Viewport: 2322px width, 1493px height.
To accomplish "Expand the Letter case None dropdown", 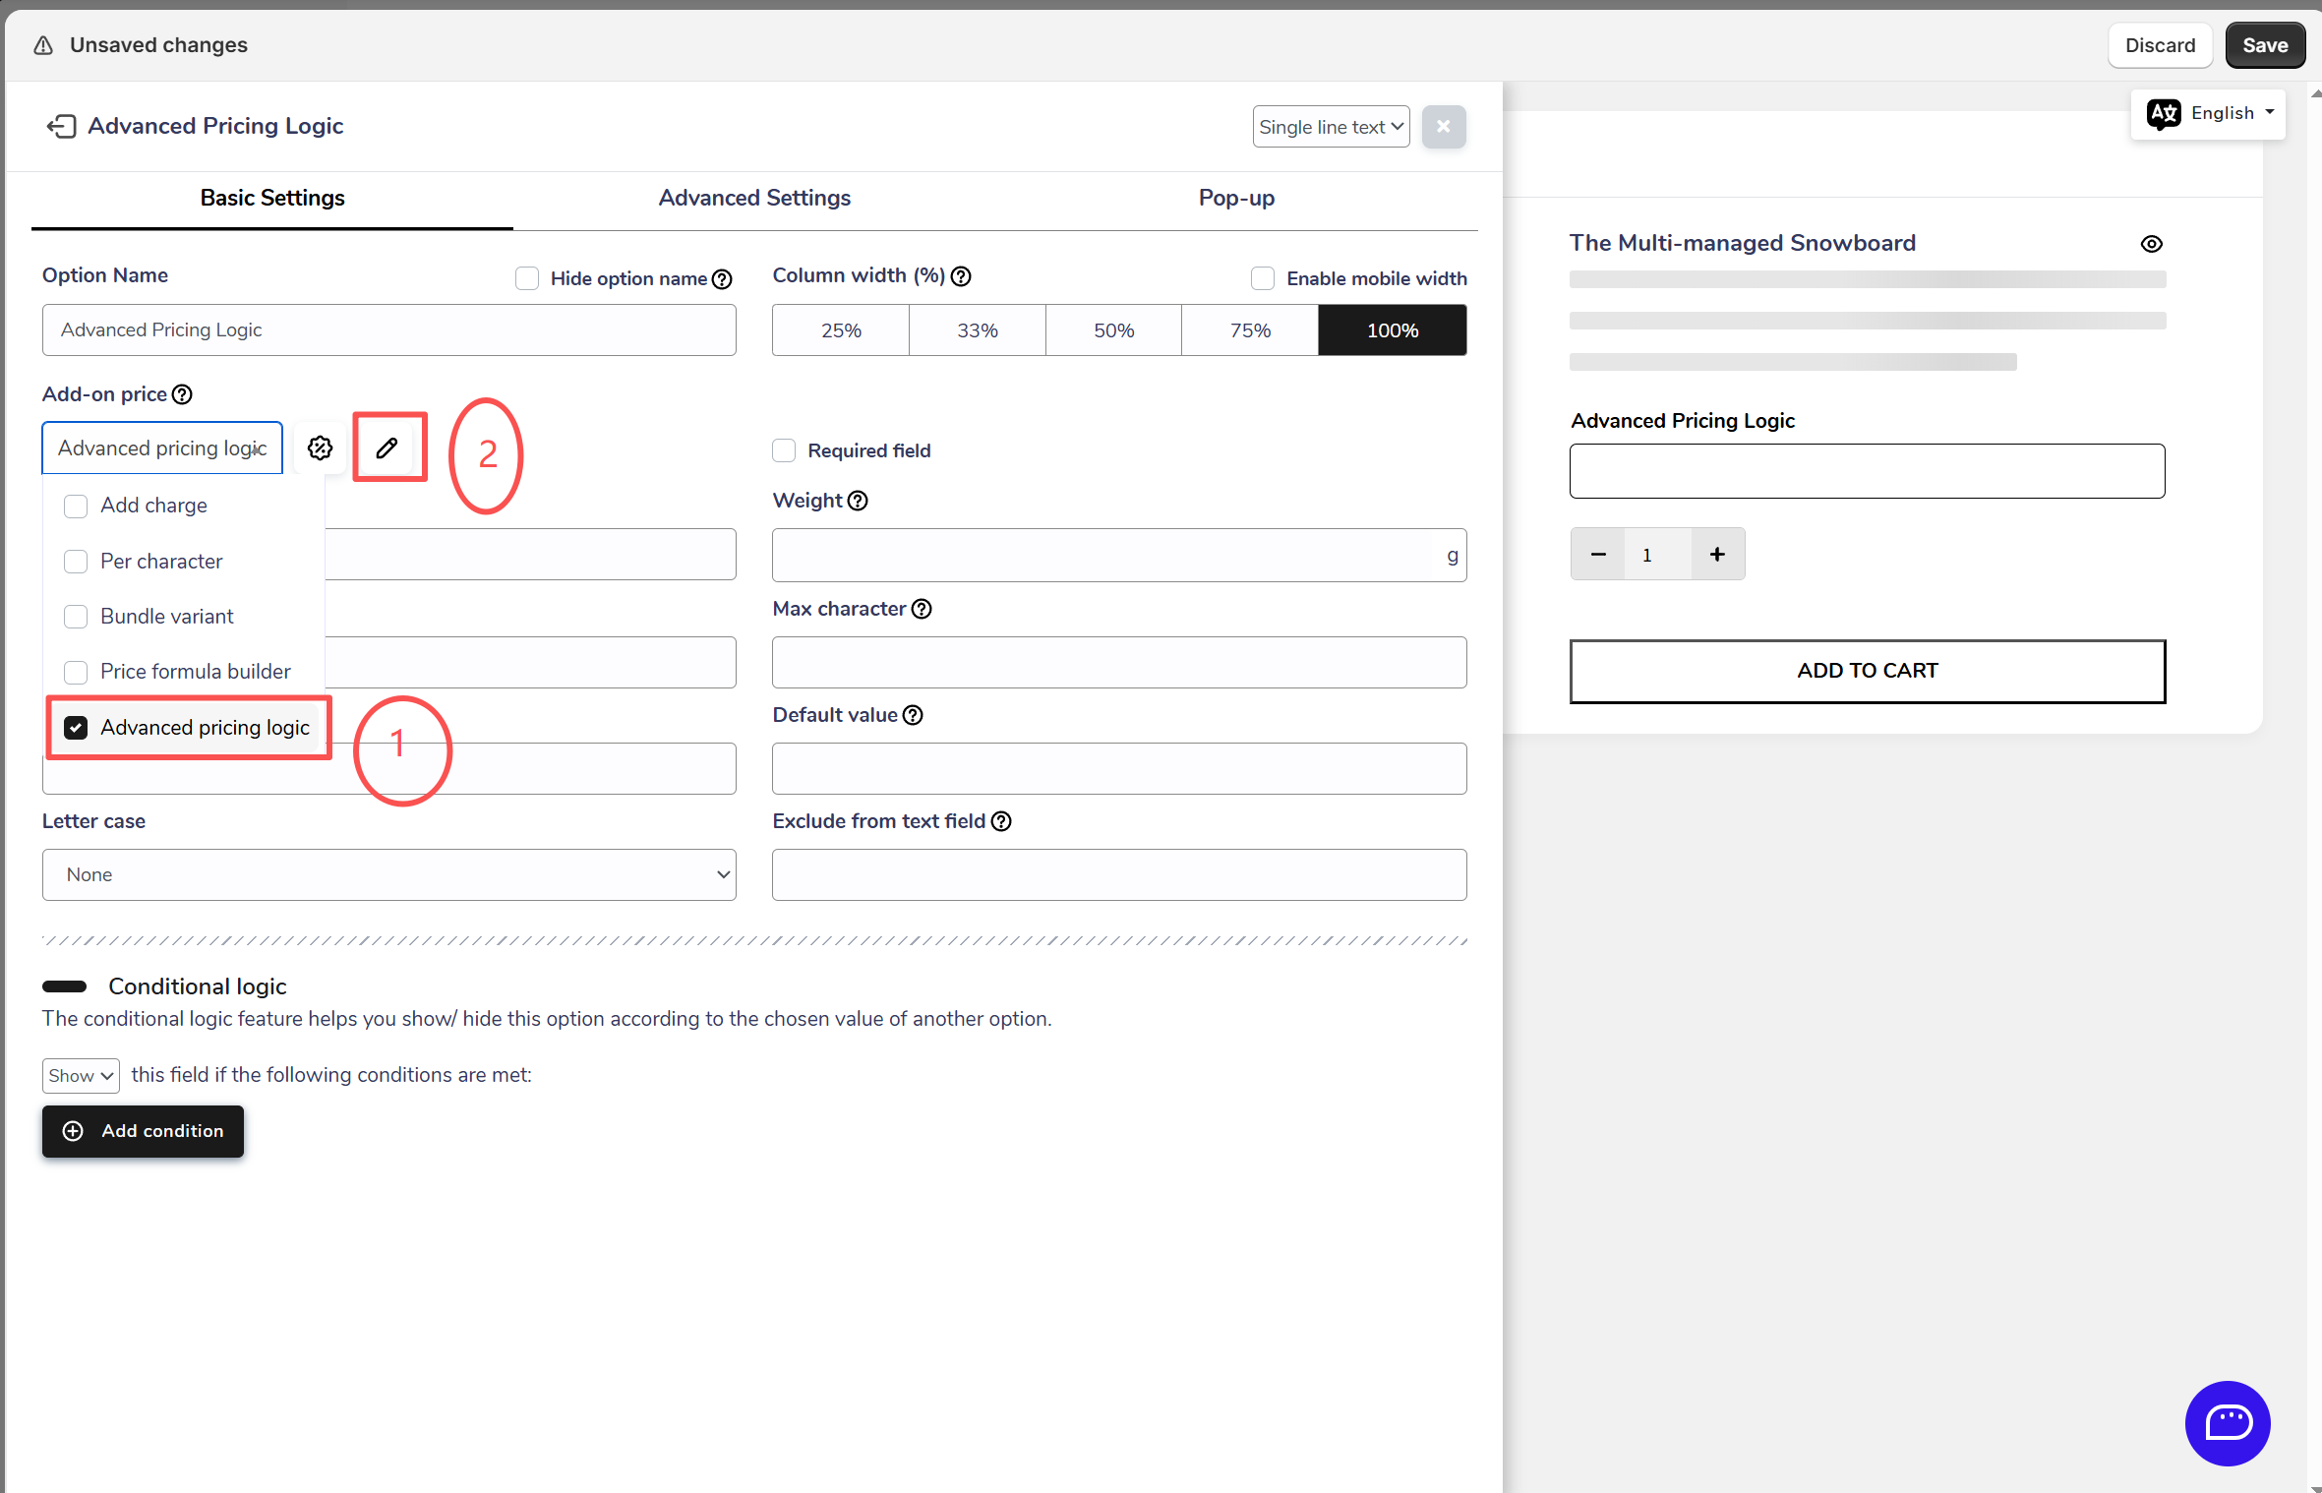I will 388,874.
